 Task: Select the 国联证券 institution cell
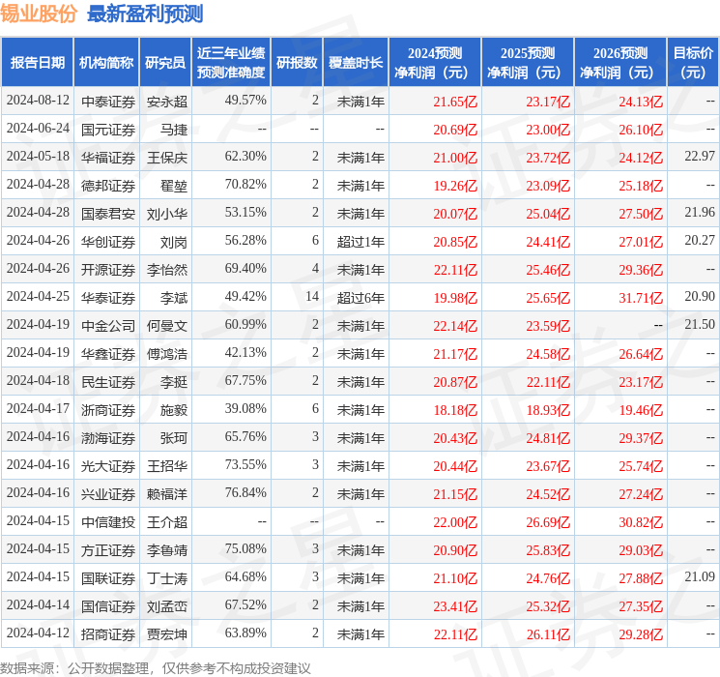(x=108, y=578)
